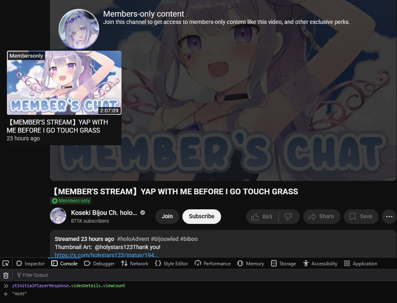
Task: Open the x.com holystars123 status link
Action: [106, 255]
